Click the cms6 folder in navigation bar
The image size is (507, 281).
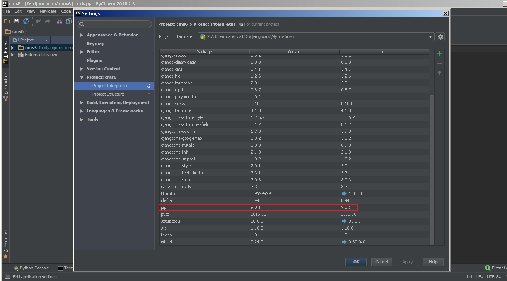click(x=14, y=31)
